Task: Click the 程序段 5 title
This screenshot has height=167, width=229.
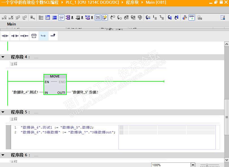Action: click(x=20, y=112)
